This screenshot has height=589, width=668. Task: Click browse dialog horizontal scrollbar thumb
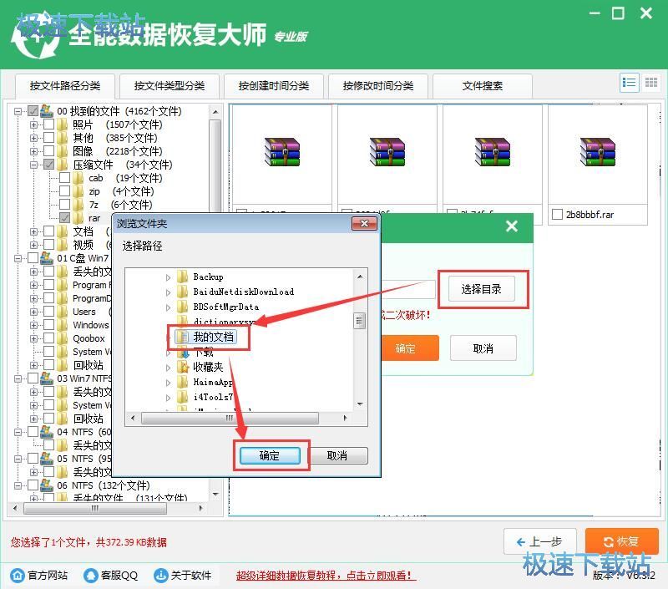tap(230, 418)
